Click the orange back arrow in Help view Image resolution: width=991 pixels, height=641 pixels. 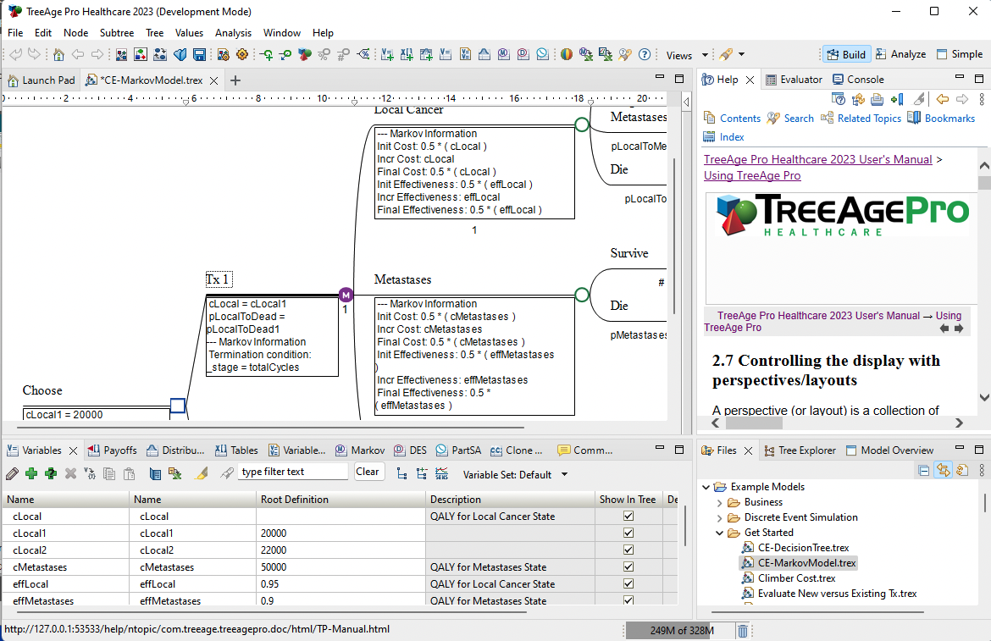point(943,99)
